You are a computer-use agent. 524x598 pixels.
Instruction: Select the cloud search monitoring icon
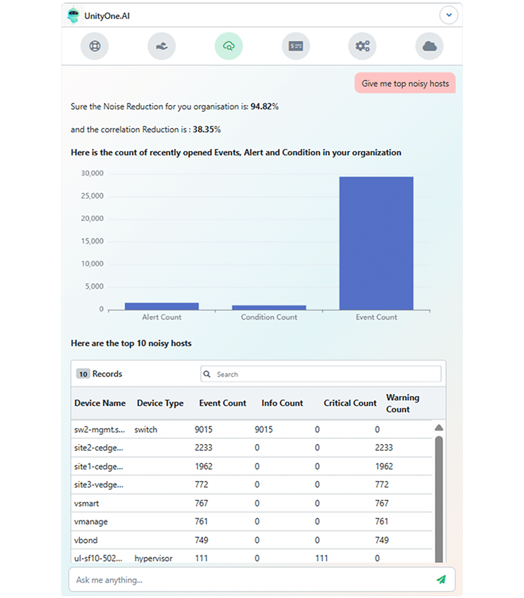(229, 46)
